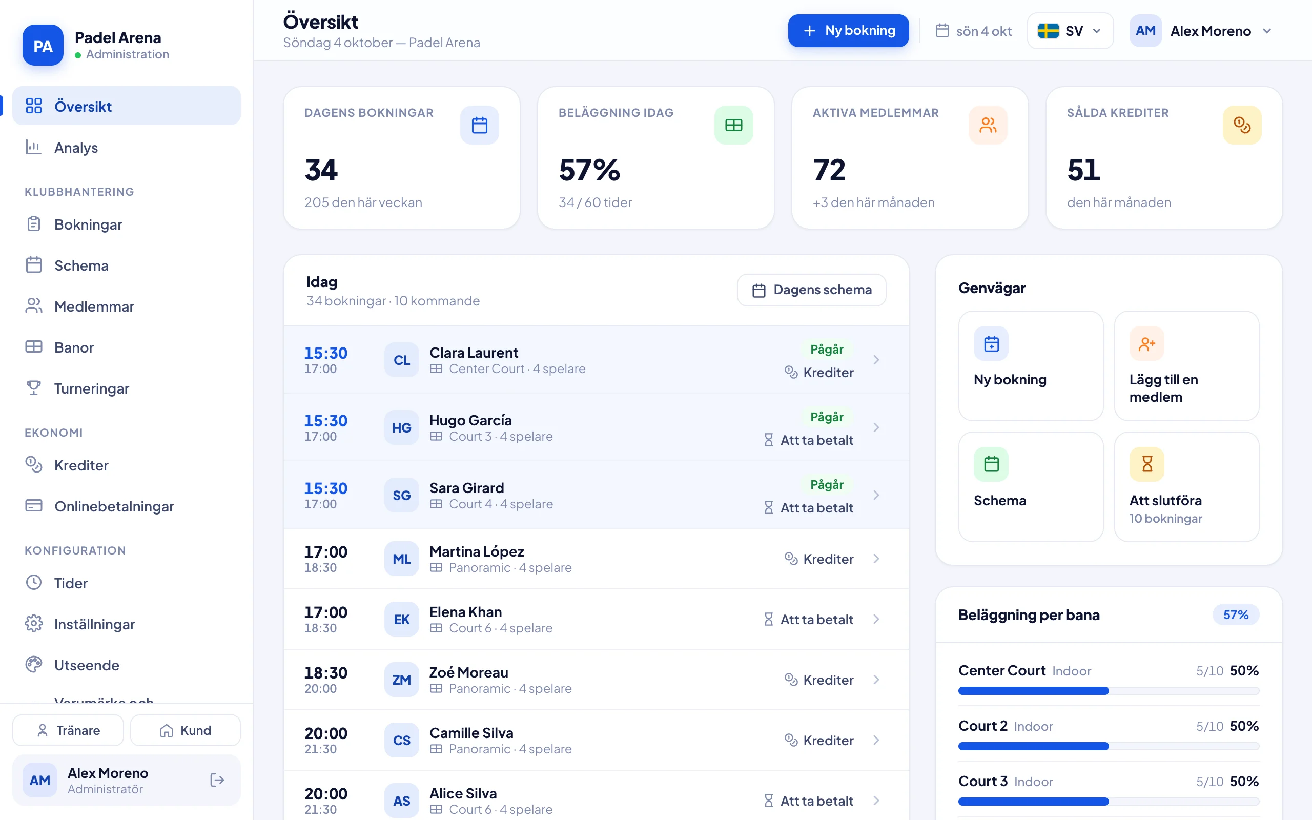Click the CL avatar for Clara Laurent
The image size is (1312, 820).
pos(402,360)
